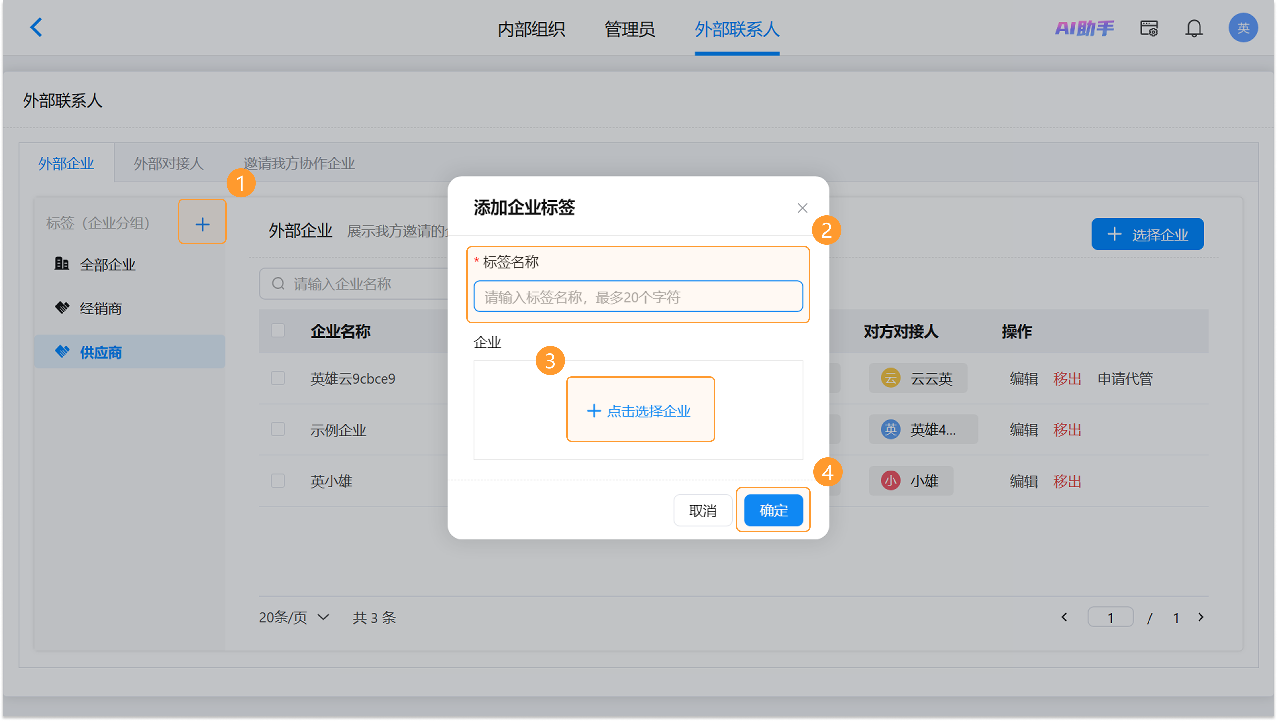Go to the previous page arrow
This screenshot has height=721, width=1277.
(1064, 617)
